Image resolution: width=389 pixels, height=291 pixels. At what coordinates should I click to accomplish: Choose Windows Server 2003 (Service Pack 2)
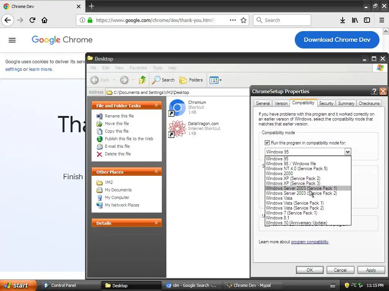tap(308, 193)
